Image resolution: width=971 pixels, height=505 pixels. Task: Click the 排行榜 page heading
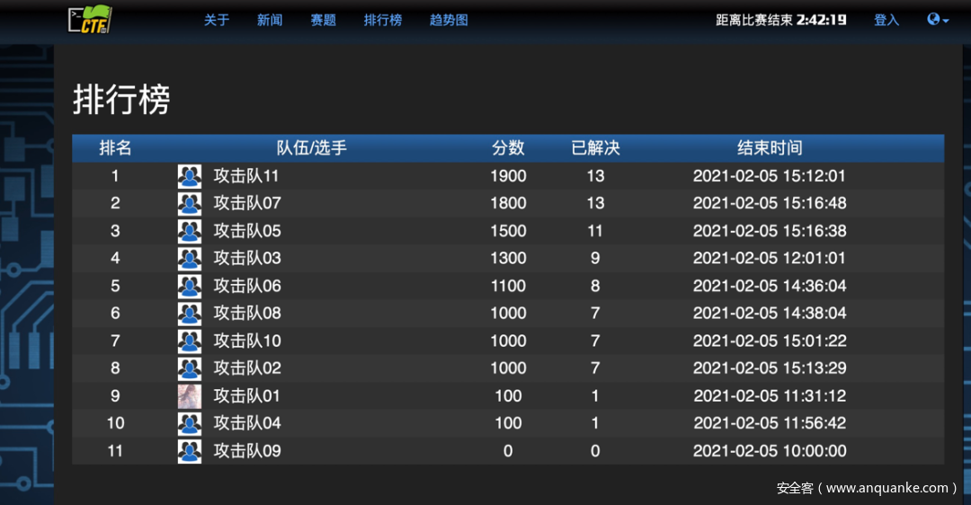coord(121,99)
